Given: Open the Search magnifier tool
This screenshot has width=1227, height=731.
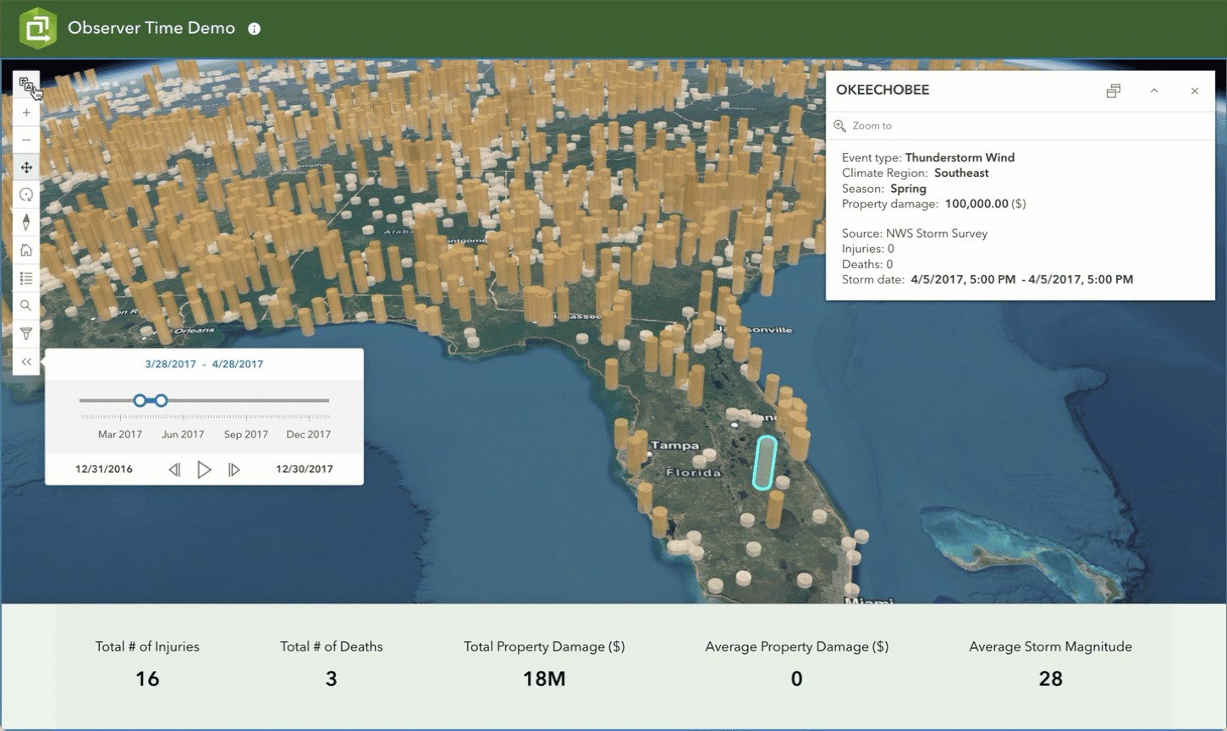Looking at the screenshot, I should click(26, 305).
